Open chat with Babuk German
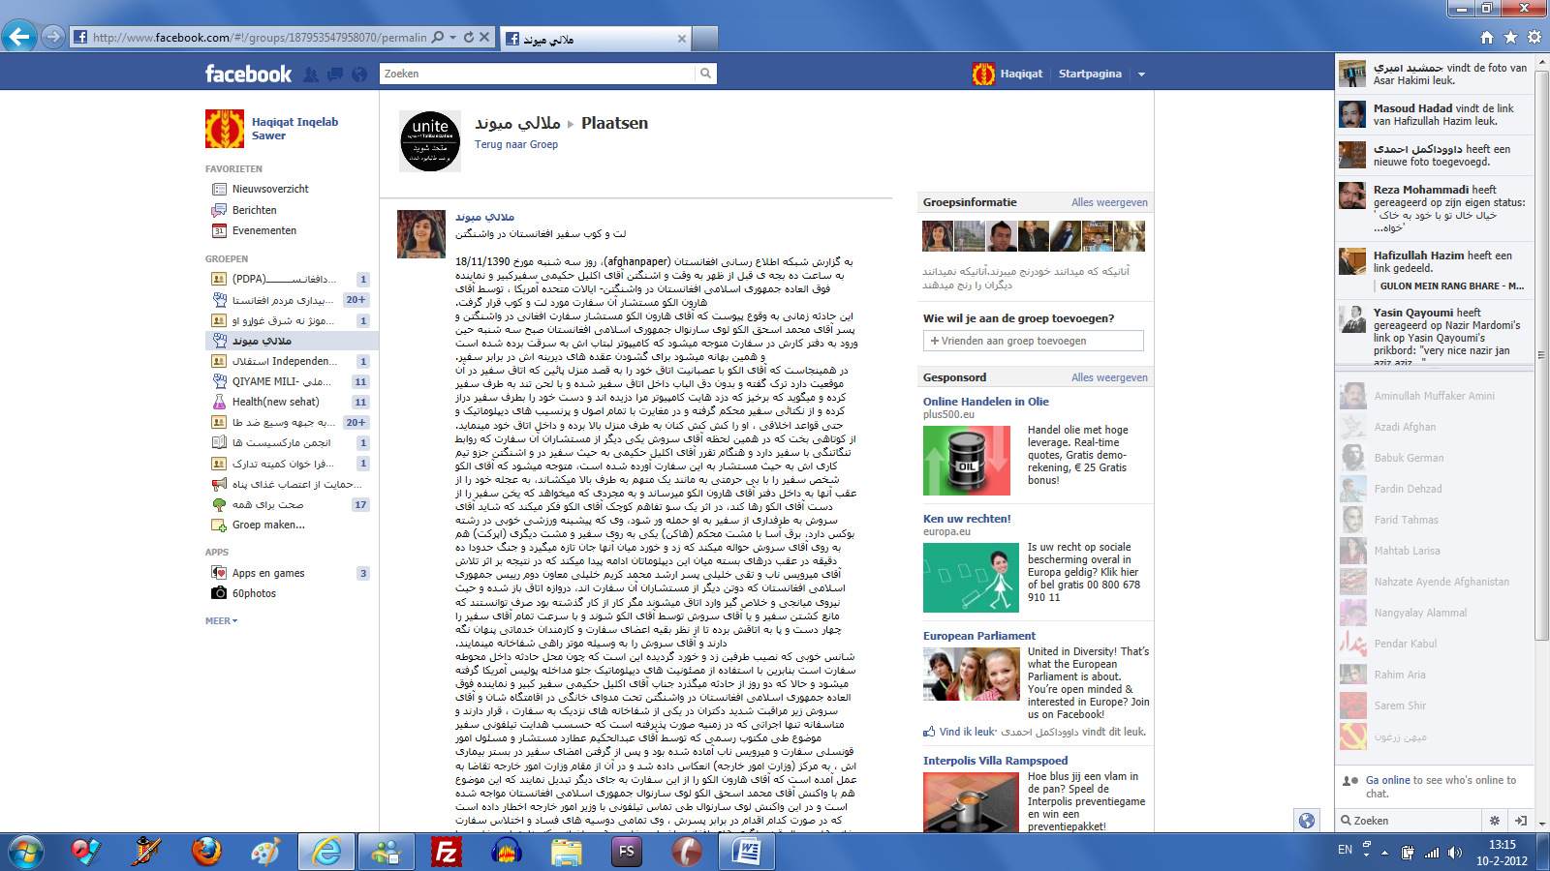 tap(1434, 458)
